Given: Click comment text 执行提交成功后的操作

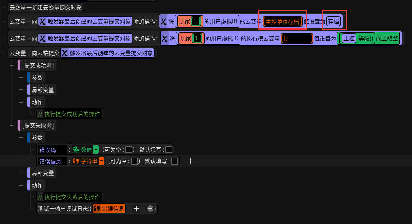Looking at the screenshot, I should pos(72,114).
